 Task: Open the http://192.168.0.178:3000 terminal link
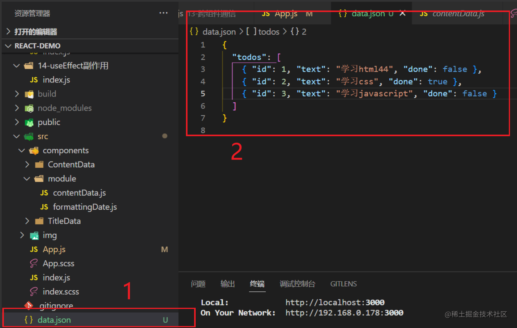pyautogui.click(x=344, y=312)
